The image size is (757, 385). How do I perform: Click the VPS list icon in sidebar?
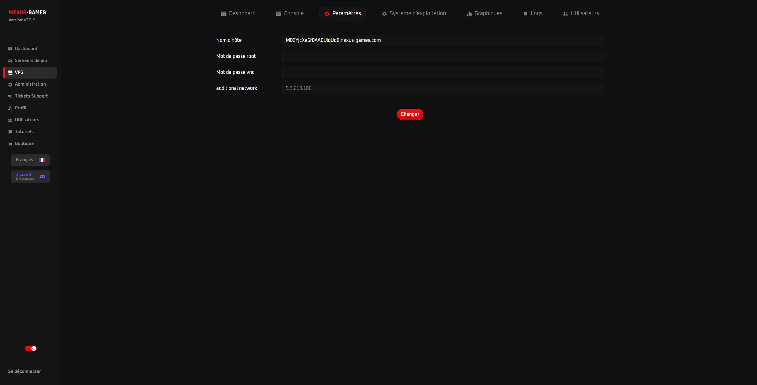point(10,72)
